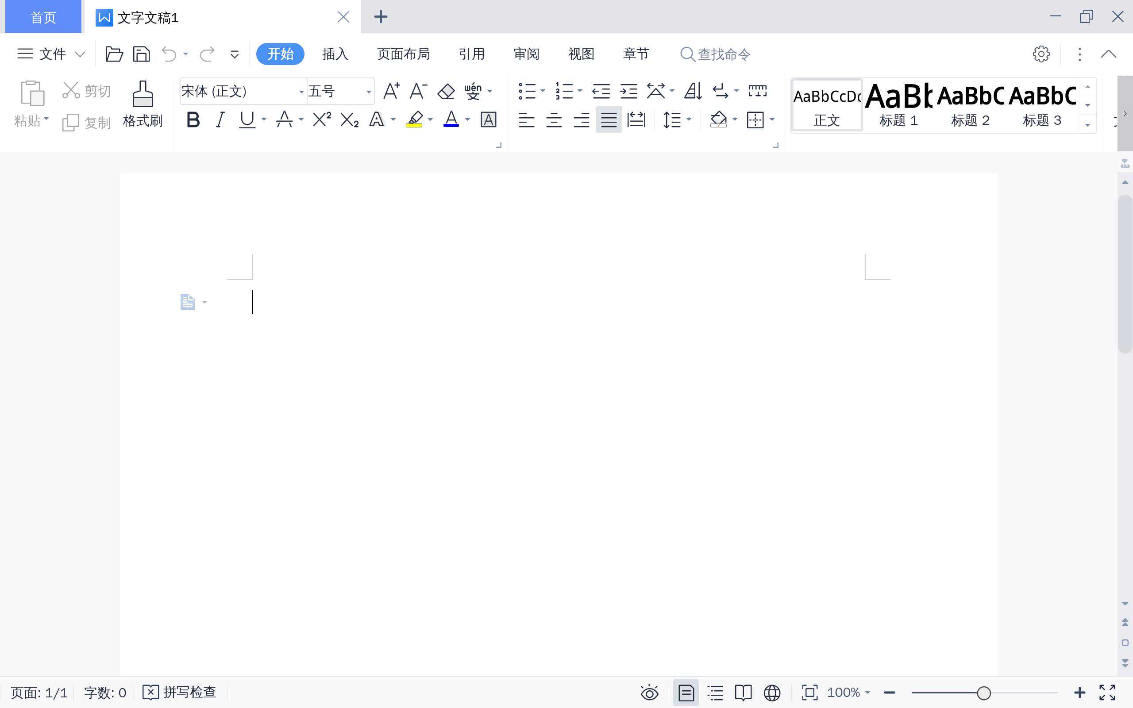Click the Format Painter (格式刷) brush icon
Viewport: 1133px width, 708px height.
143,95
